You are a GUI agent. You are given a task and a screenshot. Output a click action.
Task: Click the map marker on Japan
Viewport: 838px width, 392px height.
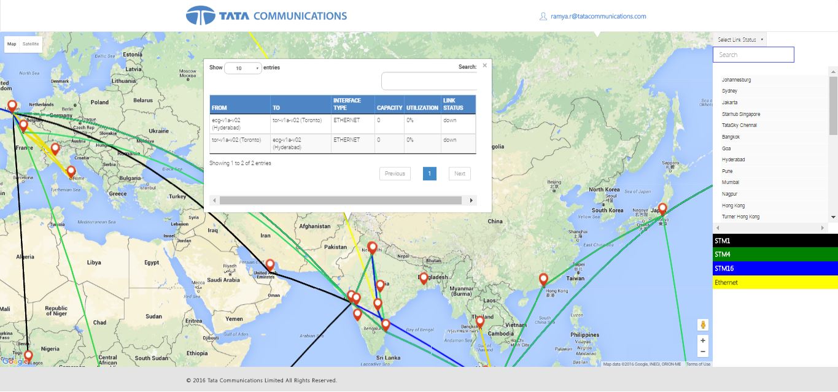pos(662,209)
